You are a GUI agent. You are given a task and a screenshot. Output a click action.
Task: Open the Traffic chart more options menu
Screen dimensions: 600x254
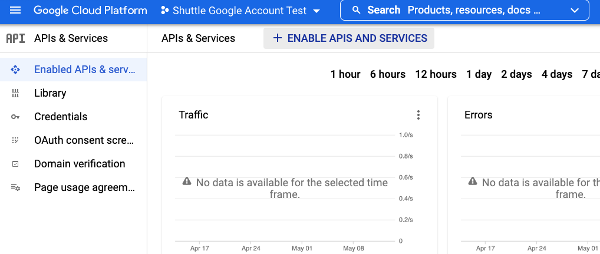(418, 115)
